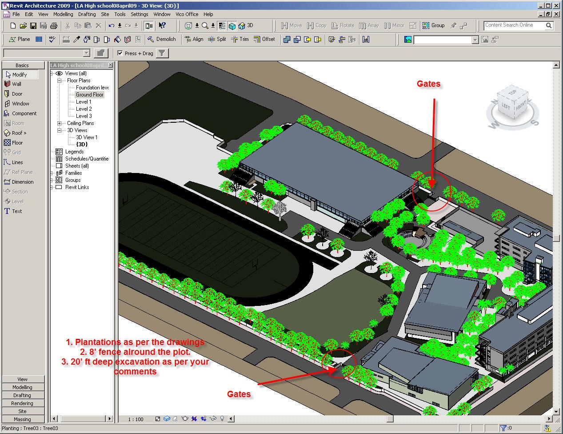Open the Tools menu
Image resolution: width=563 pixels, height=434 pixels.
click(120, 14)
